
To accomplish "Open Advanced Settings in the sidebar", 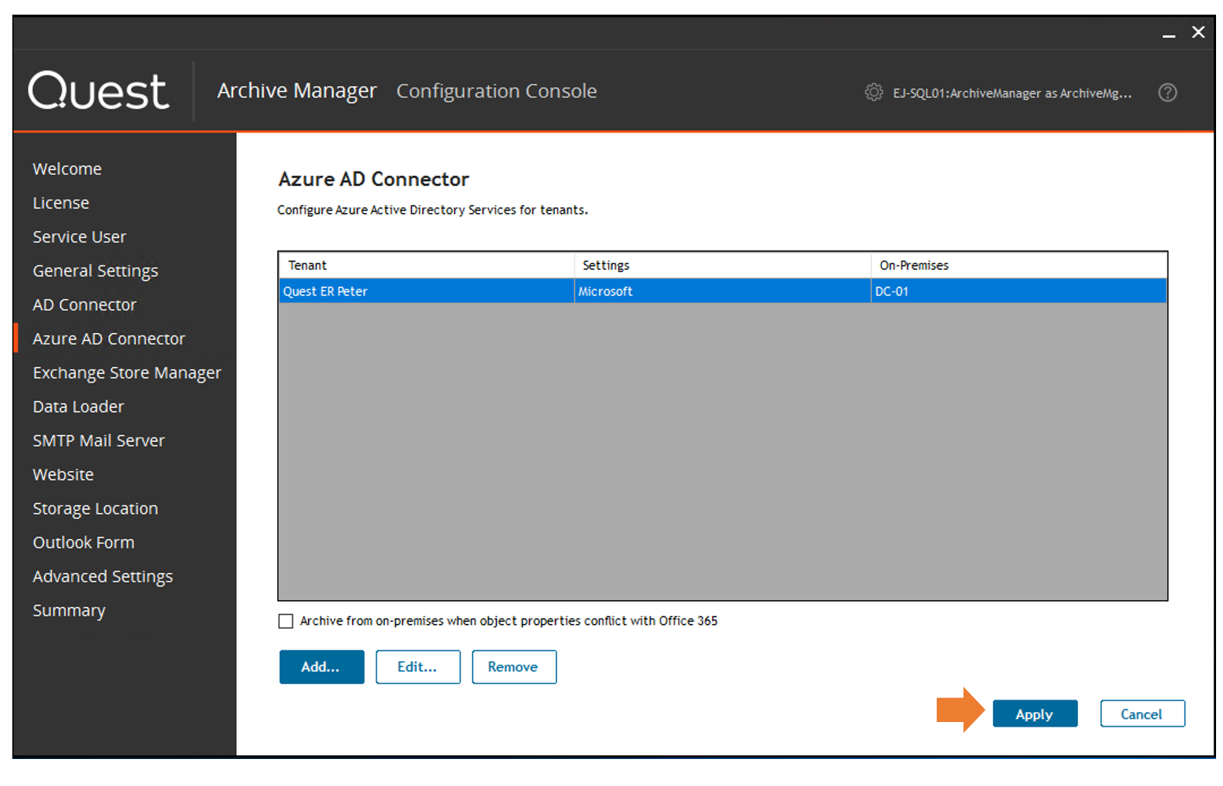I will click(x=103, y=577).
